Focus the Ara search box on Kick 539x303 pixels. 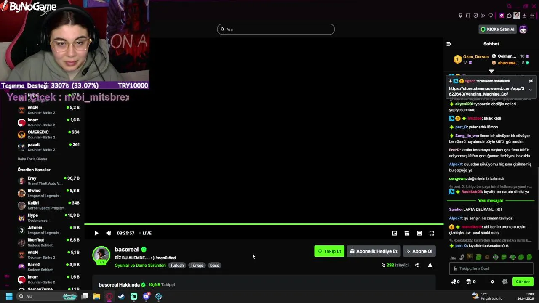pyautogui.click(x=276, y=29)
